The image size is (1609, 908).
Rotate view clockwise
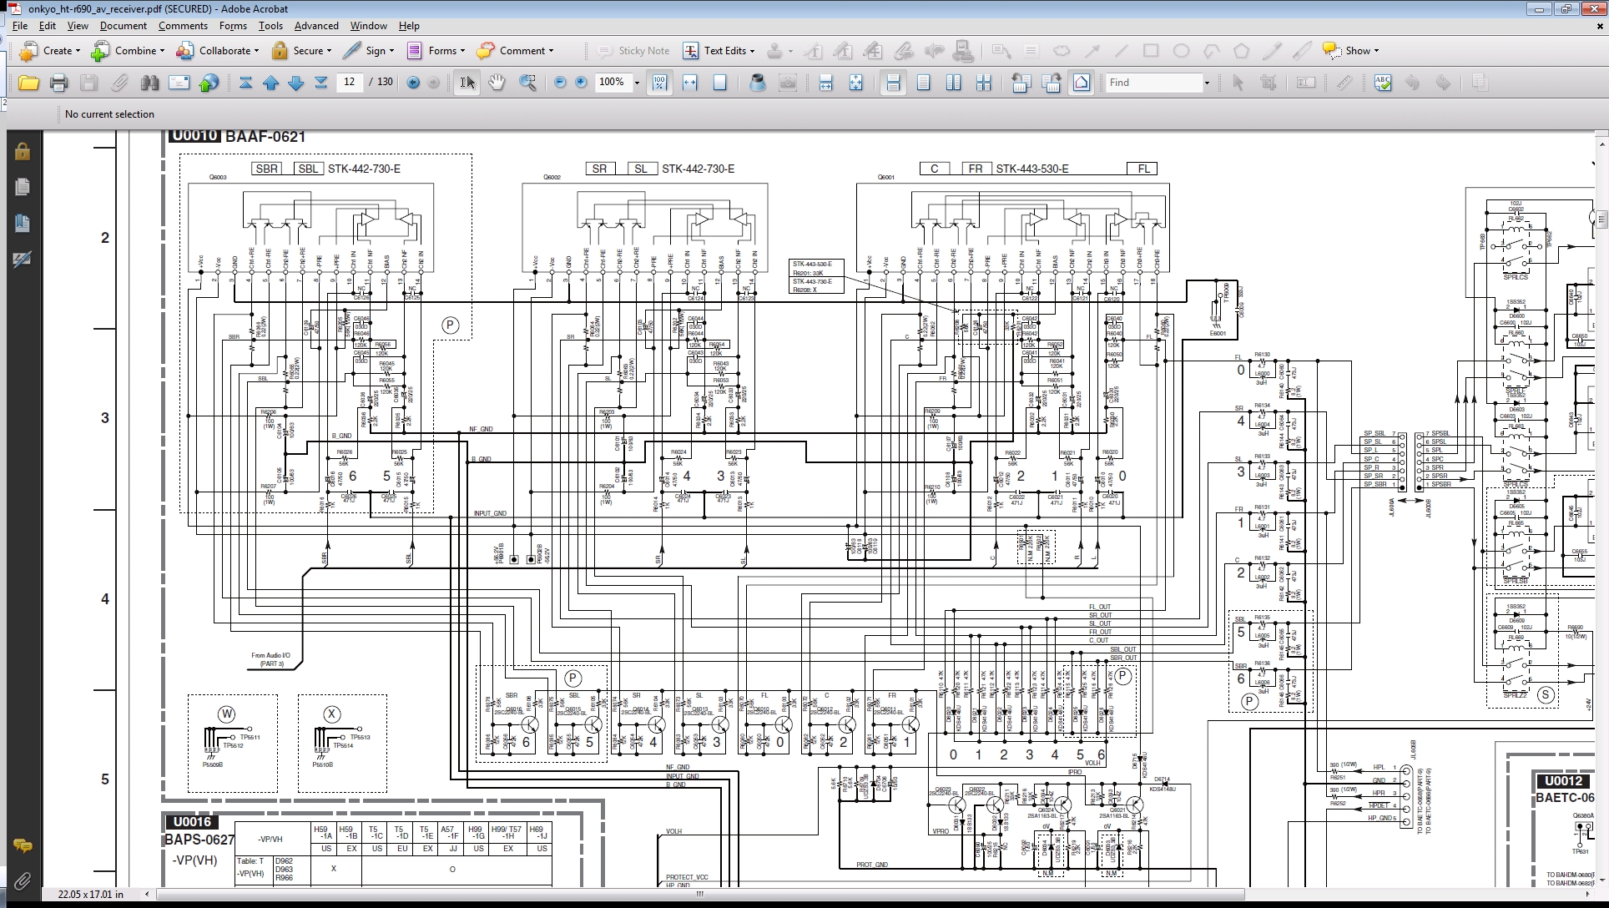tap(1051, 83)
